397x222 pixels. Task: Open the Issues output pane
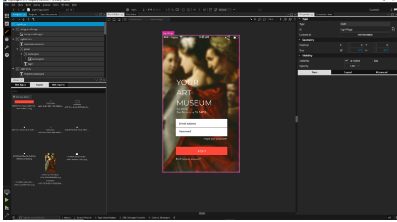[66, 218]
